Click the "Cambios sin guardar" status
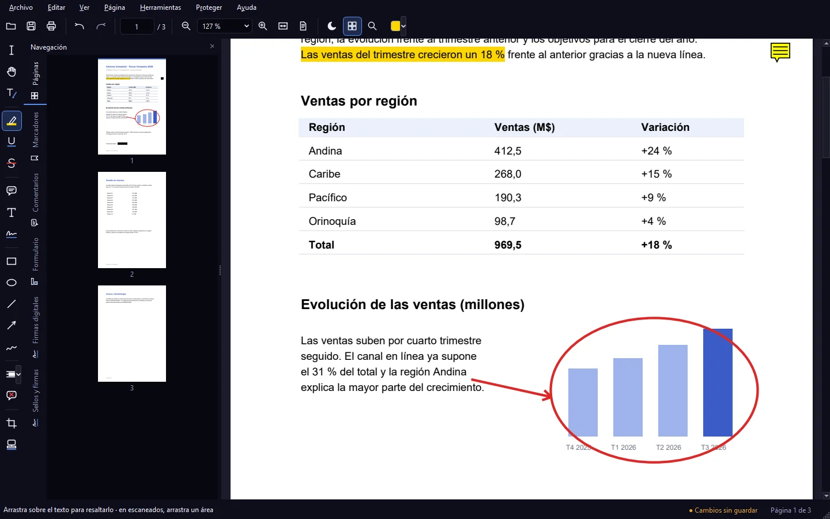 723,510
